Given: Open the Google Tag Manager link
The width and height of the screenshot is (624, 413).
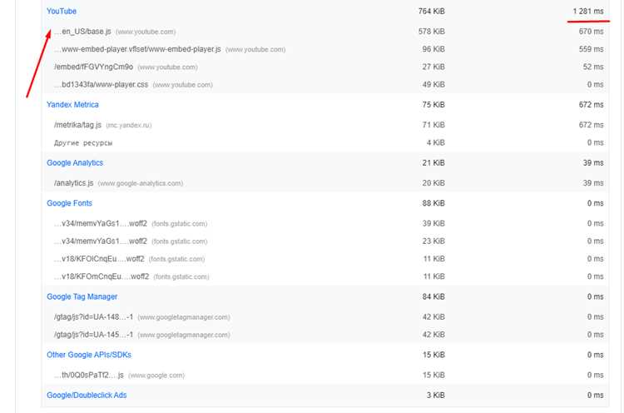Looking at the screenshot, I should click(82, 296).
